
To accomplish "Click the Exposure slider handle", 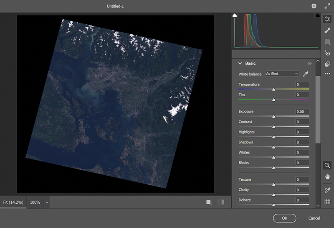I will (x=274, y=117).
